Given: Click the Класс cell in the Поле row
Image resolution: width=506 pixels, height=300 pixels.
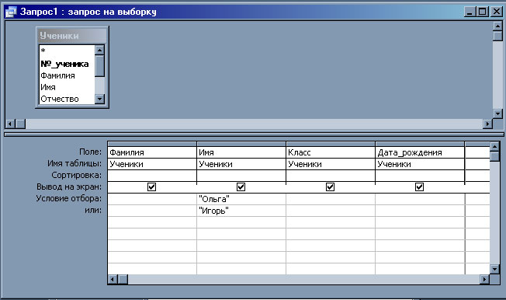Looking at the screenshot, I should pos(331,152).
